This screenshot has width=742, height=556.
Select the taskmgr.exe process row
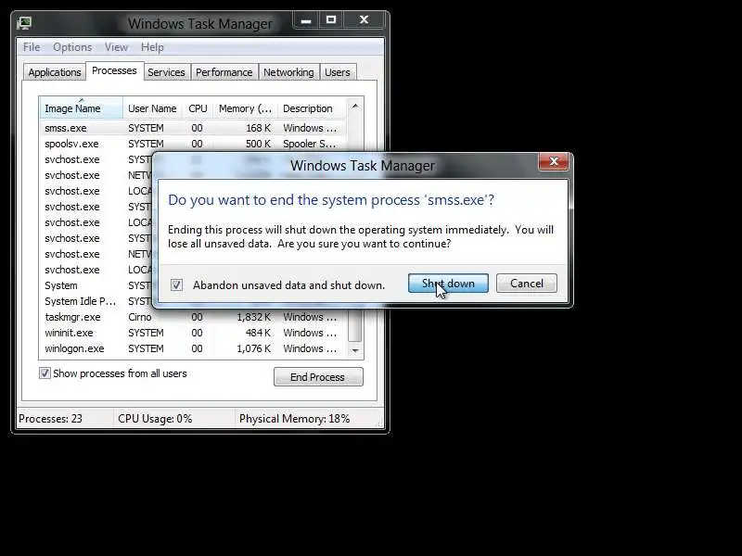[x=193, y=317]
